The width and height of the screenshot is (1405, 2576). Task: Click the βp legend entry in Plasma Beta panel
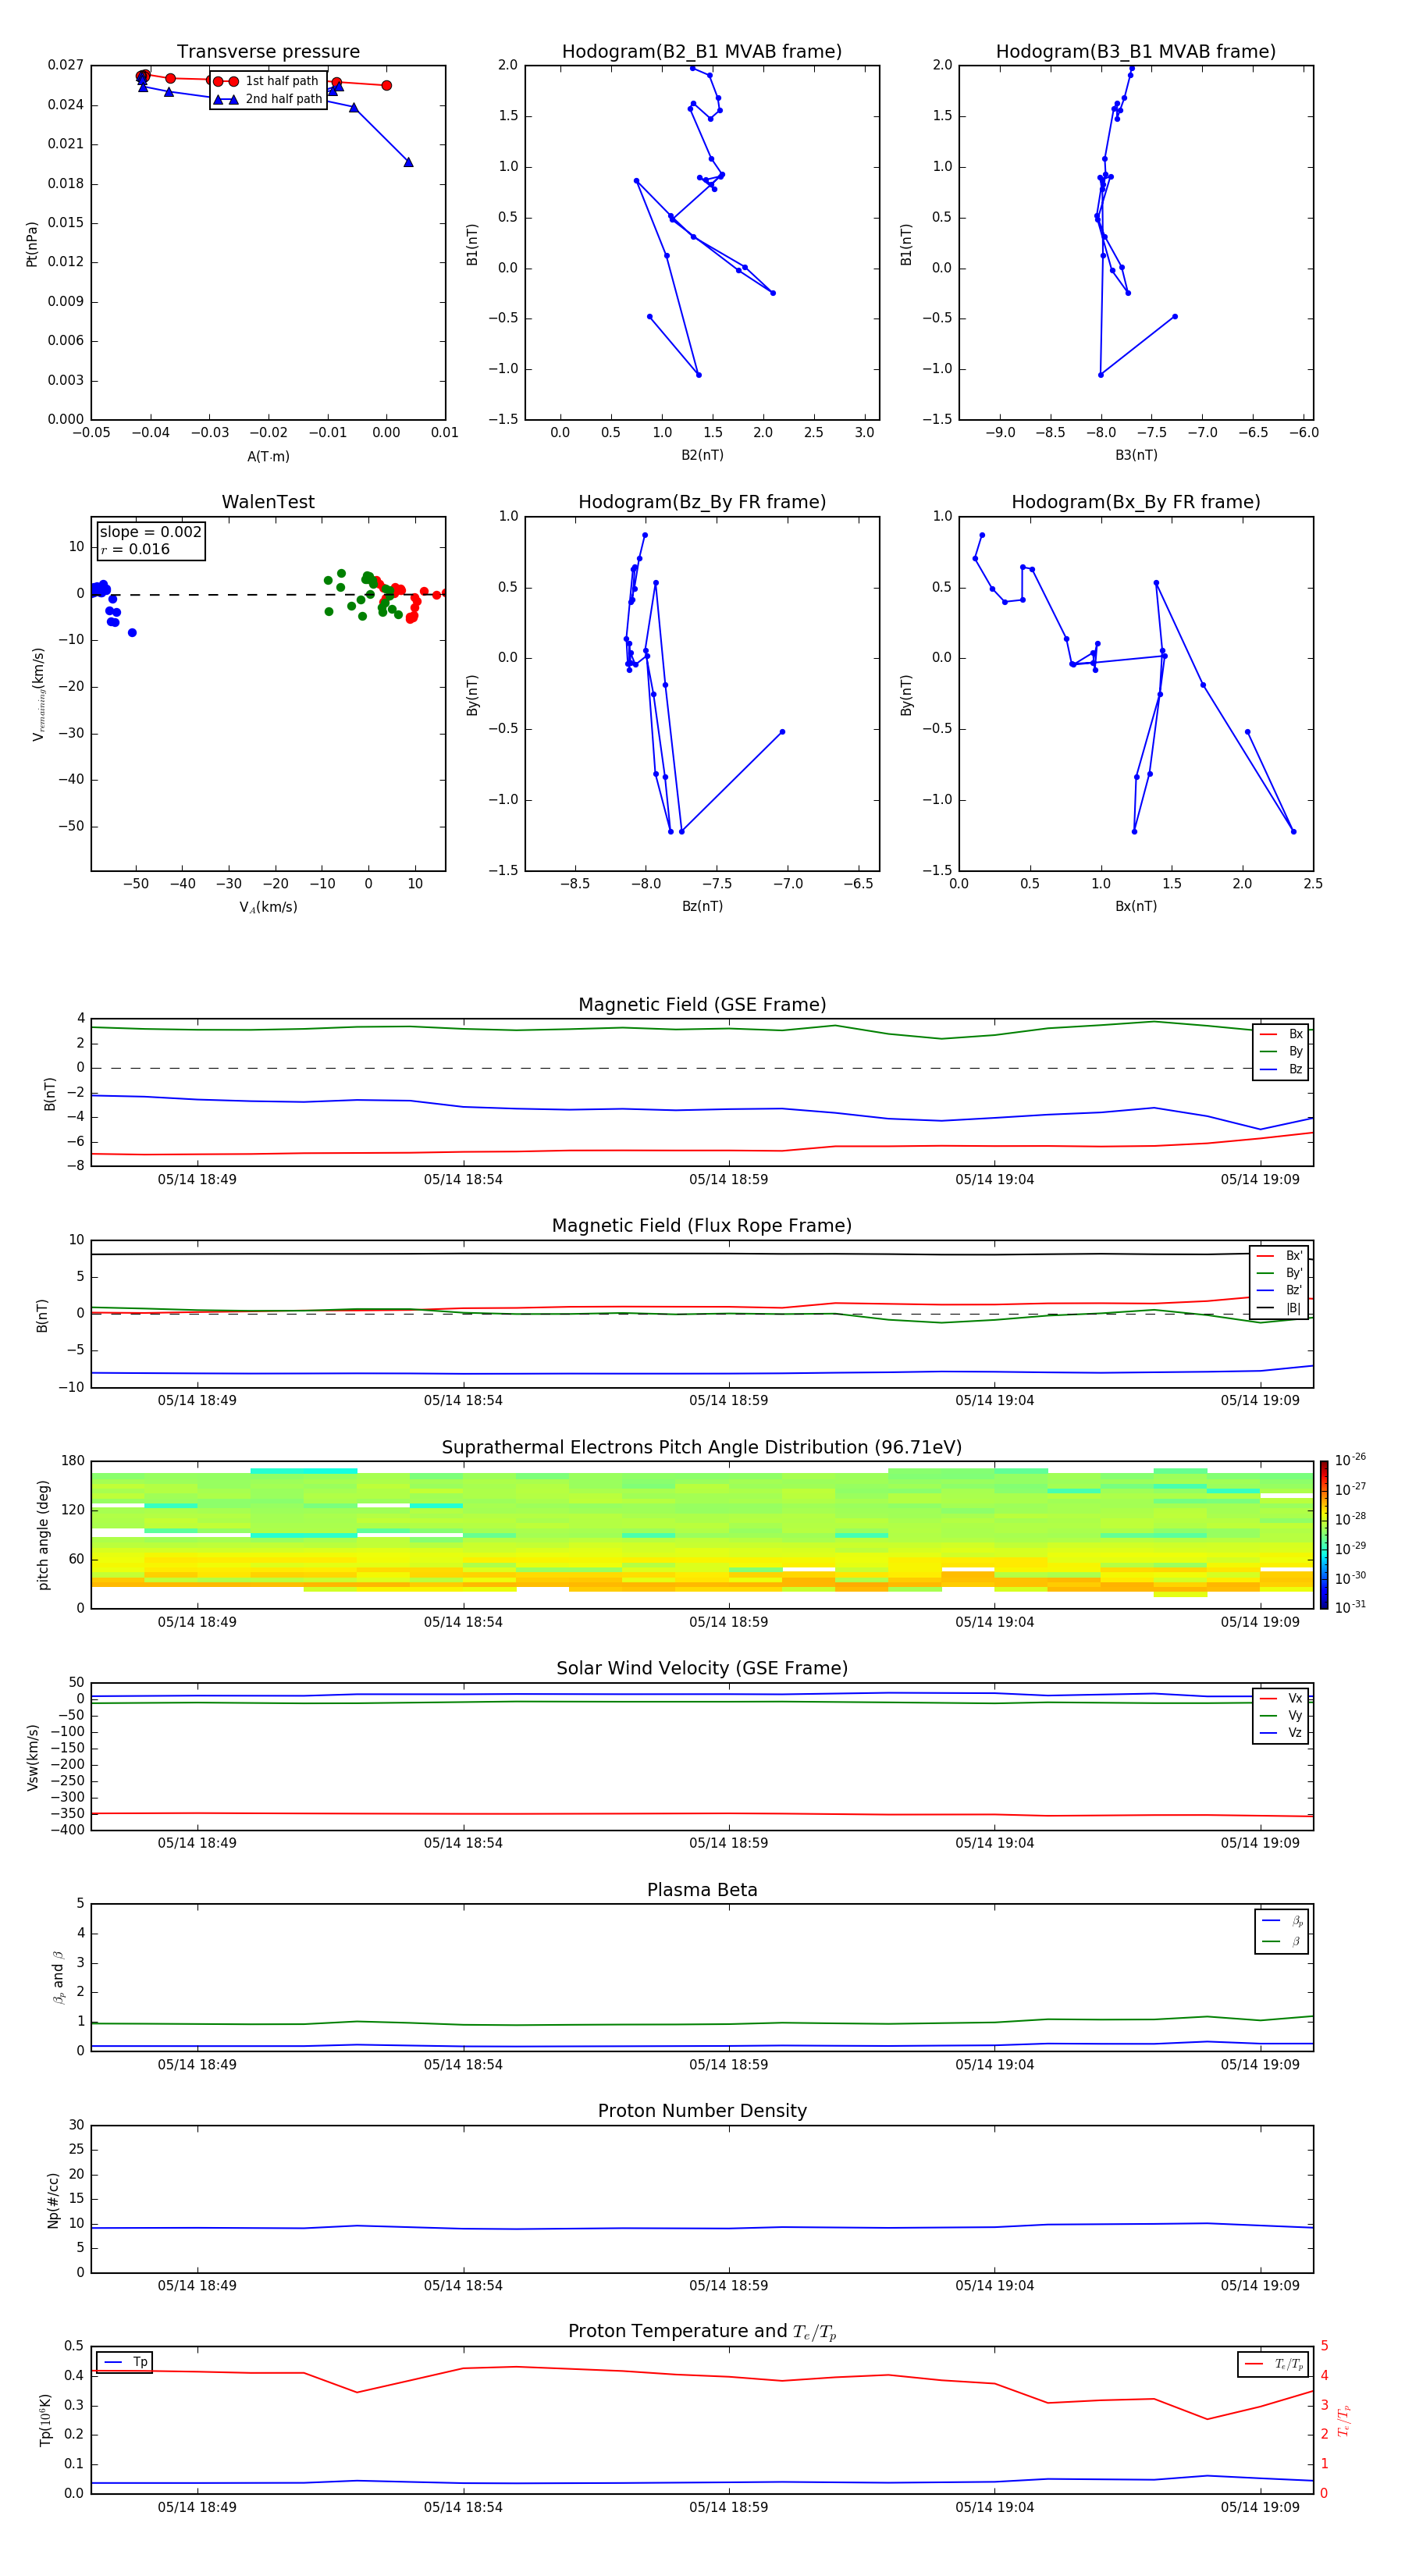point(1283,1921)
